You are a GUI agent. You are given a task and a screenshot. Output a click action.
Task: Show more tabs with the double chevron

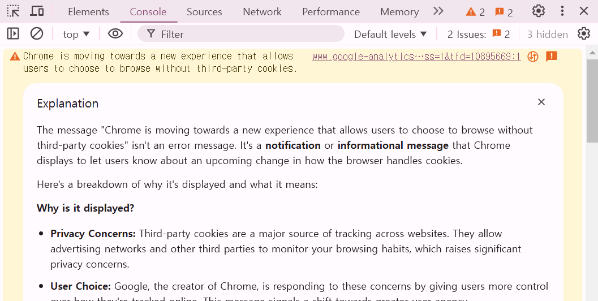(438, 11)
